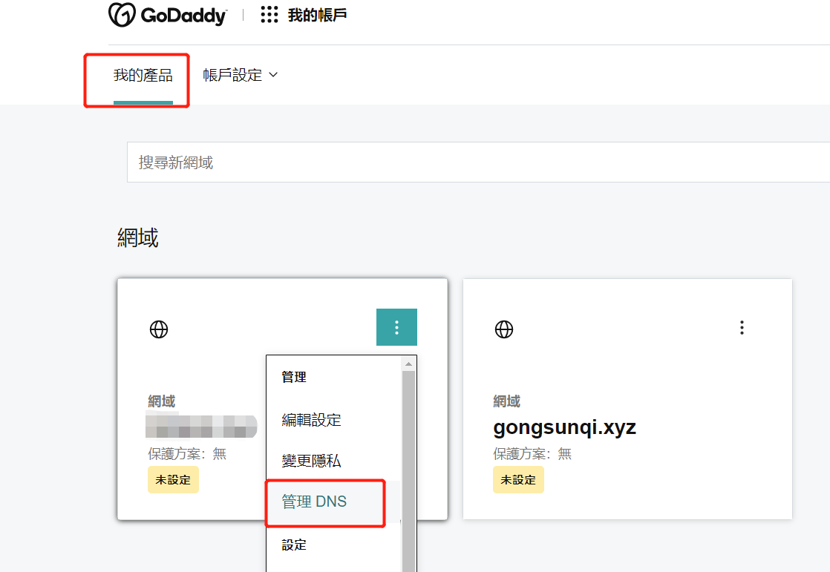Focus the 搜尋新網域 search field
830x572 pixels.
479,162
